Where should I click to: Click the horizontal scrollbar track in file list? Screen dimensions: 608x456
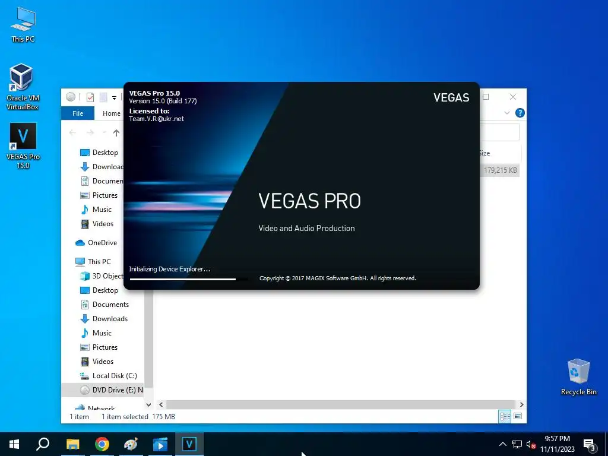[341, 404]
